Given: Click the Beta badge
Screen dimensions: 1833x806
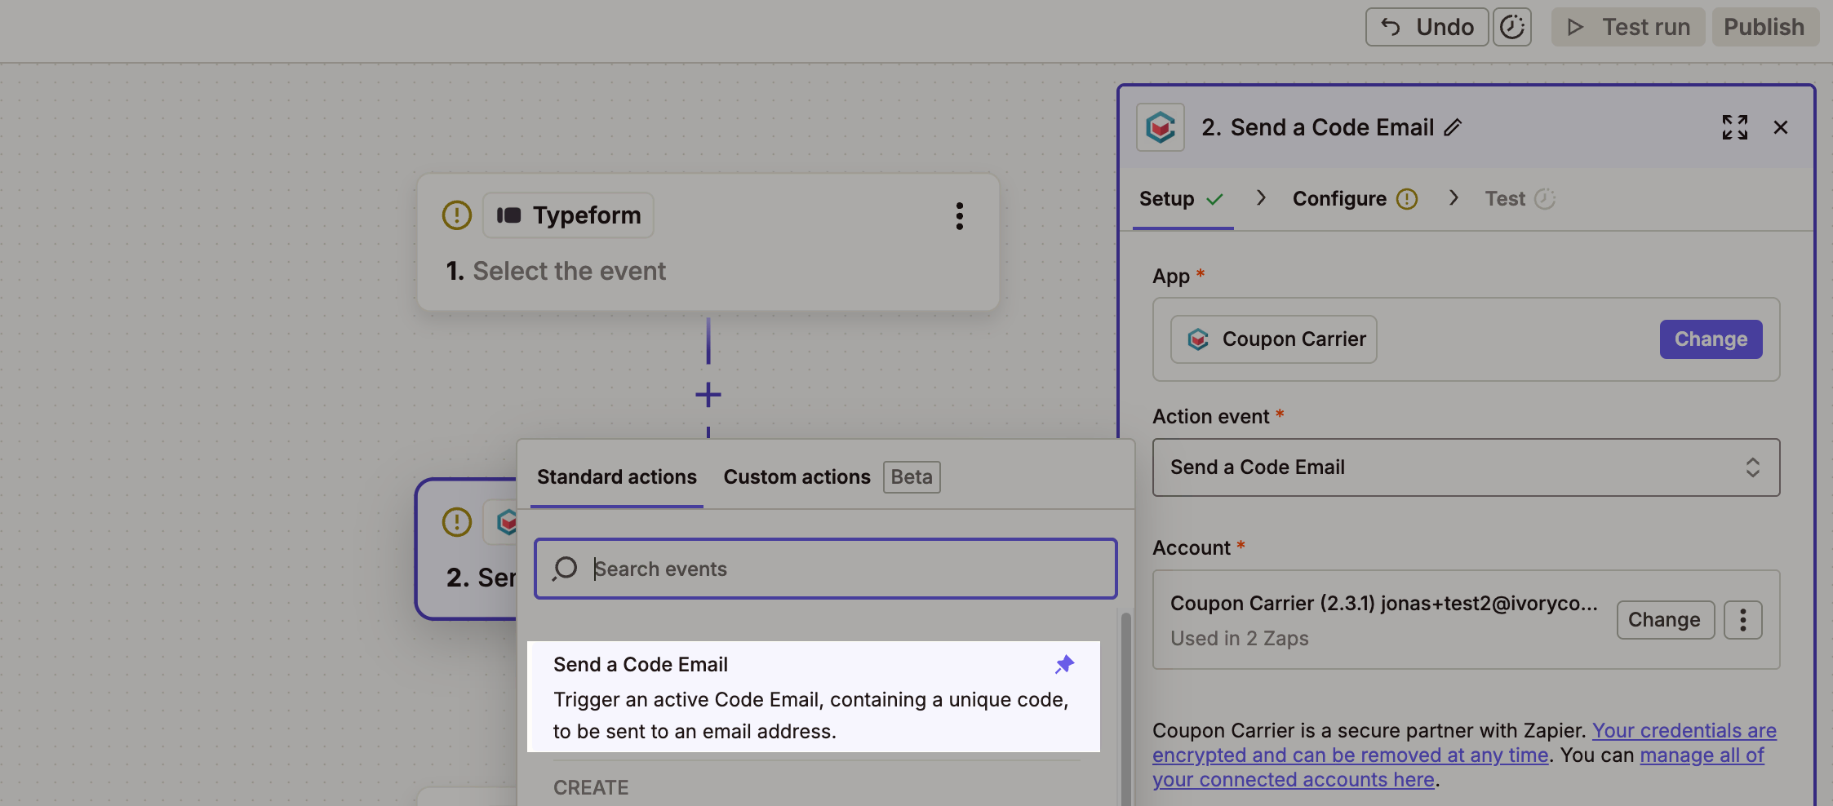Looking at the screenshot, I should 912,477.
